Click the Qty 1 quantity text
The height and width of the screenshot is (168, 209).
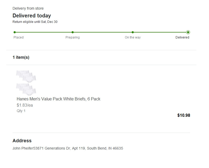(21, 111)
